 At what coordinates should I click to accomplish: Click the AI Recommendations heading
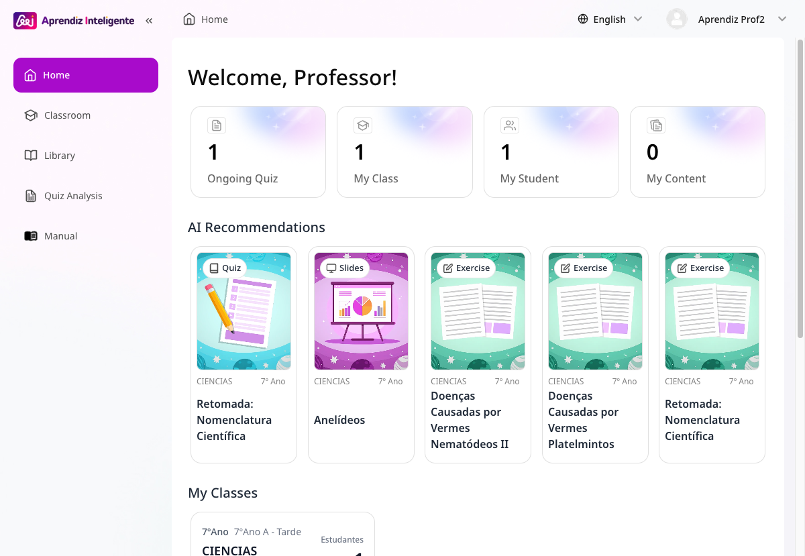pyautogui.click(x=256, y=227)
